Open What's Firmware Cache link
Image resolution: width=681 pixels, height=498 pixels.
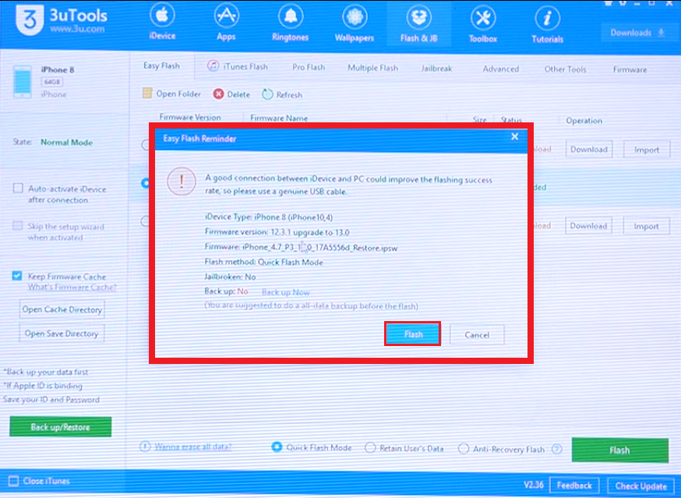72,288
